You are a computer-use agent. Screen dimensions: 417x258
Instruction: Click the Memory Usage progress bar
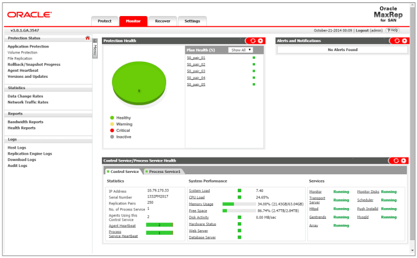(239, 204)
